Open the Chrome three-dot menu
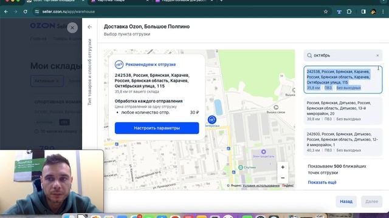 tap(383, 12)
